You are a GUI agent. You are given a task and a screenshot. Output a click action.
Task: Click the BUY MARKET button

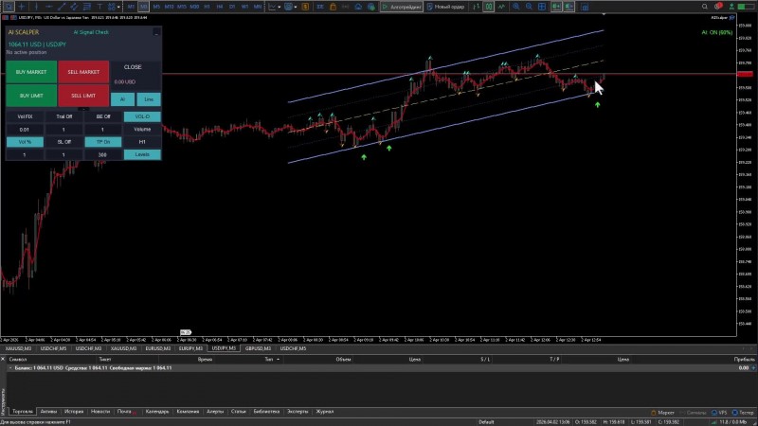pos(31,72)
